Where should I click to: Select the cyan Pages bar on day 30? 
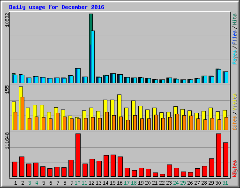click(x=219, y=76)
